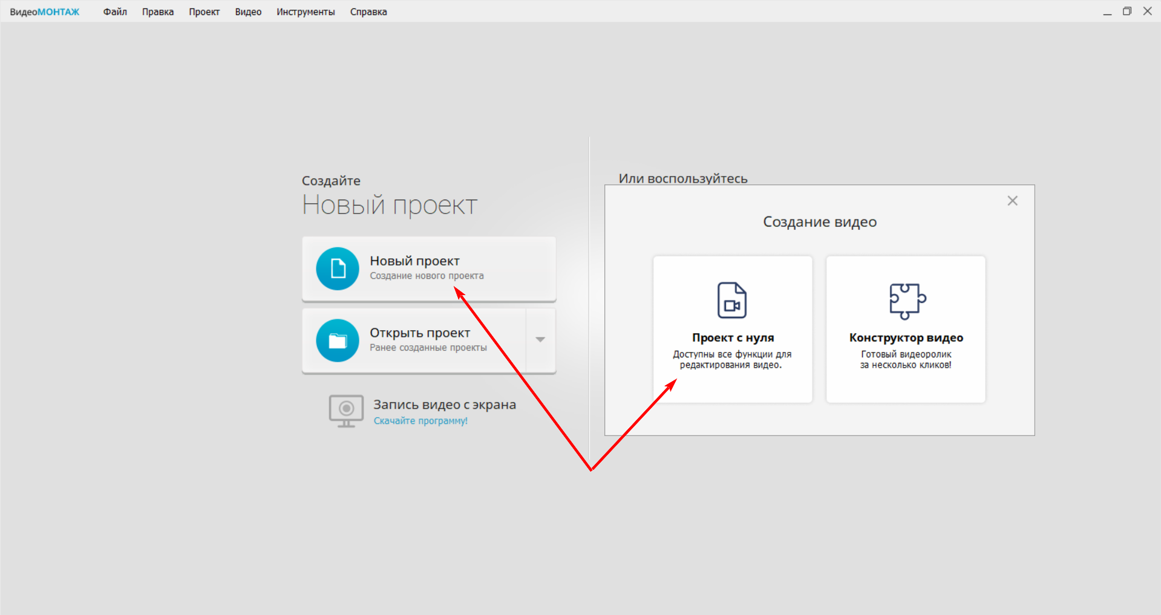Follow the Скачайте программу! link
The width and height of the screenshot is (1161, 615).
click(420, 421)
